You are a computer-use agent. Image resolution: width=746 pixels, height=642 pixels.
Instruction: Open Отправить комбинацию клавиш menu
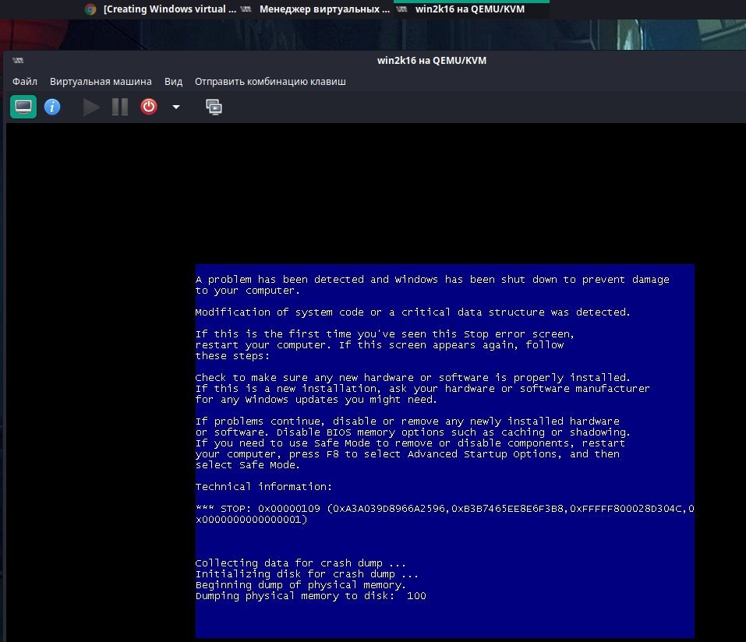(x=270, y=81)
